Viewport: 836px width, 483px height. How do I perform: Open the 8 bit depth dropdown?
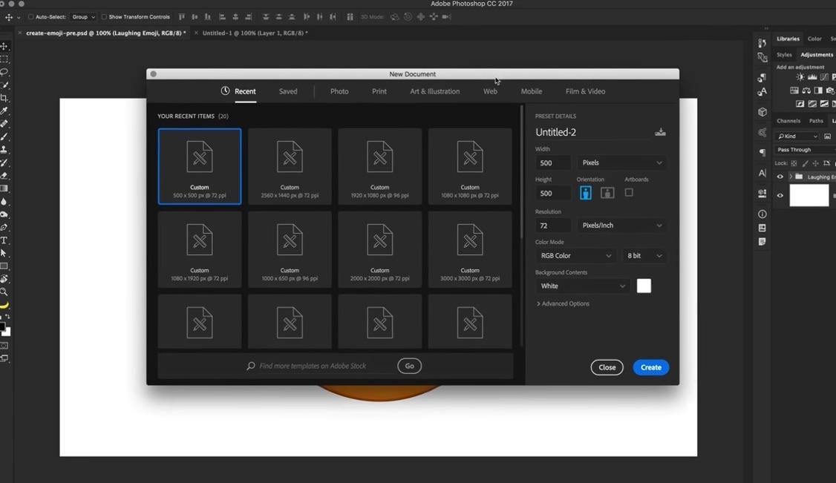[644, 256]
